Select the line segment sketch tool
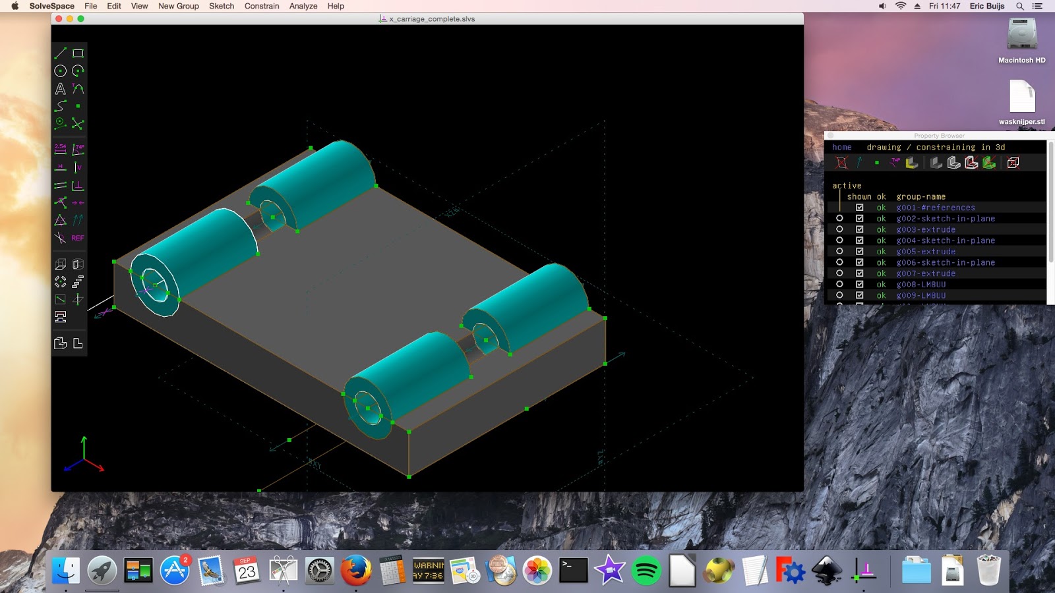The height and width of the screenshot is (593, 1055). point(61,53)
